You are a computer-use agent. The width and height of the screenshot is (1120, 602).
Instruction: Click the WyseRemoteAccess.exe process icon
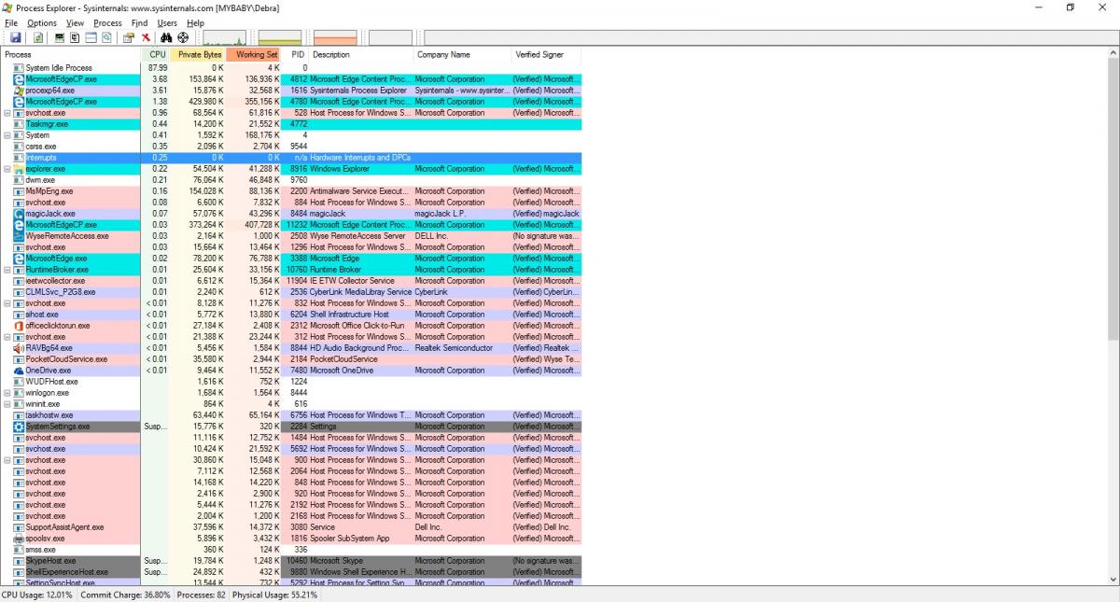tap(19, 236)
